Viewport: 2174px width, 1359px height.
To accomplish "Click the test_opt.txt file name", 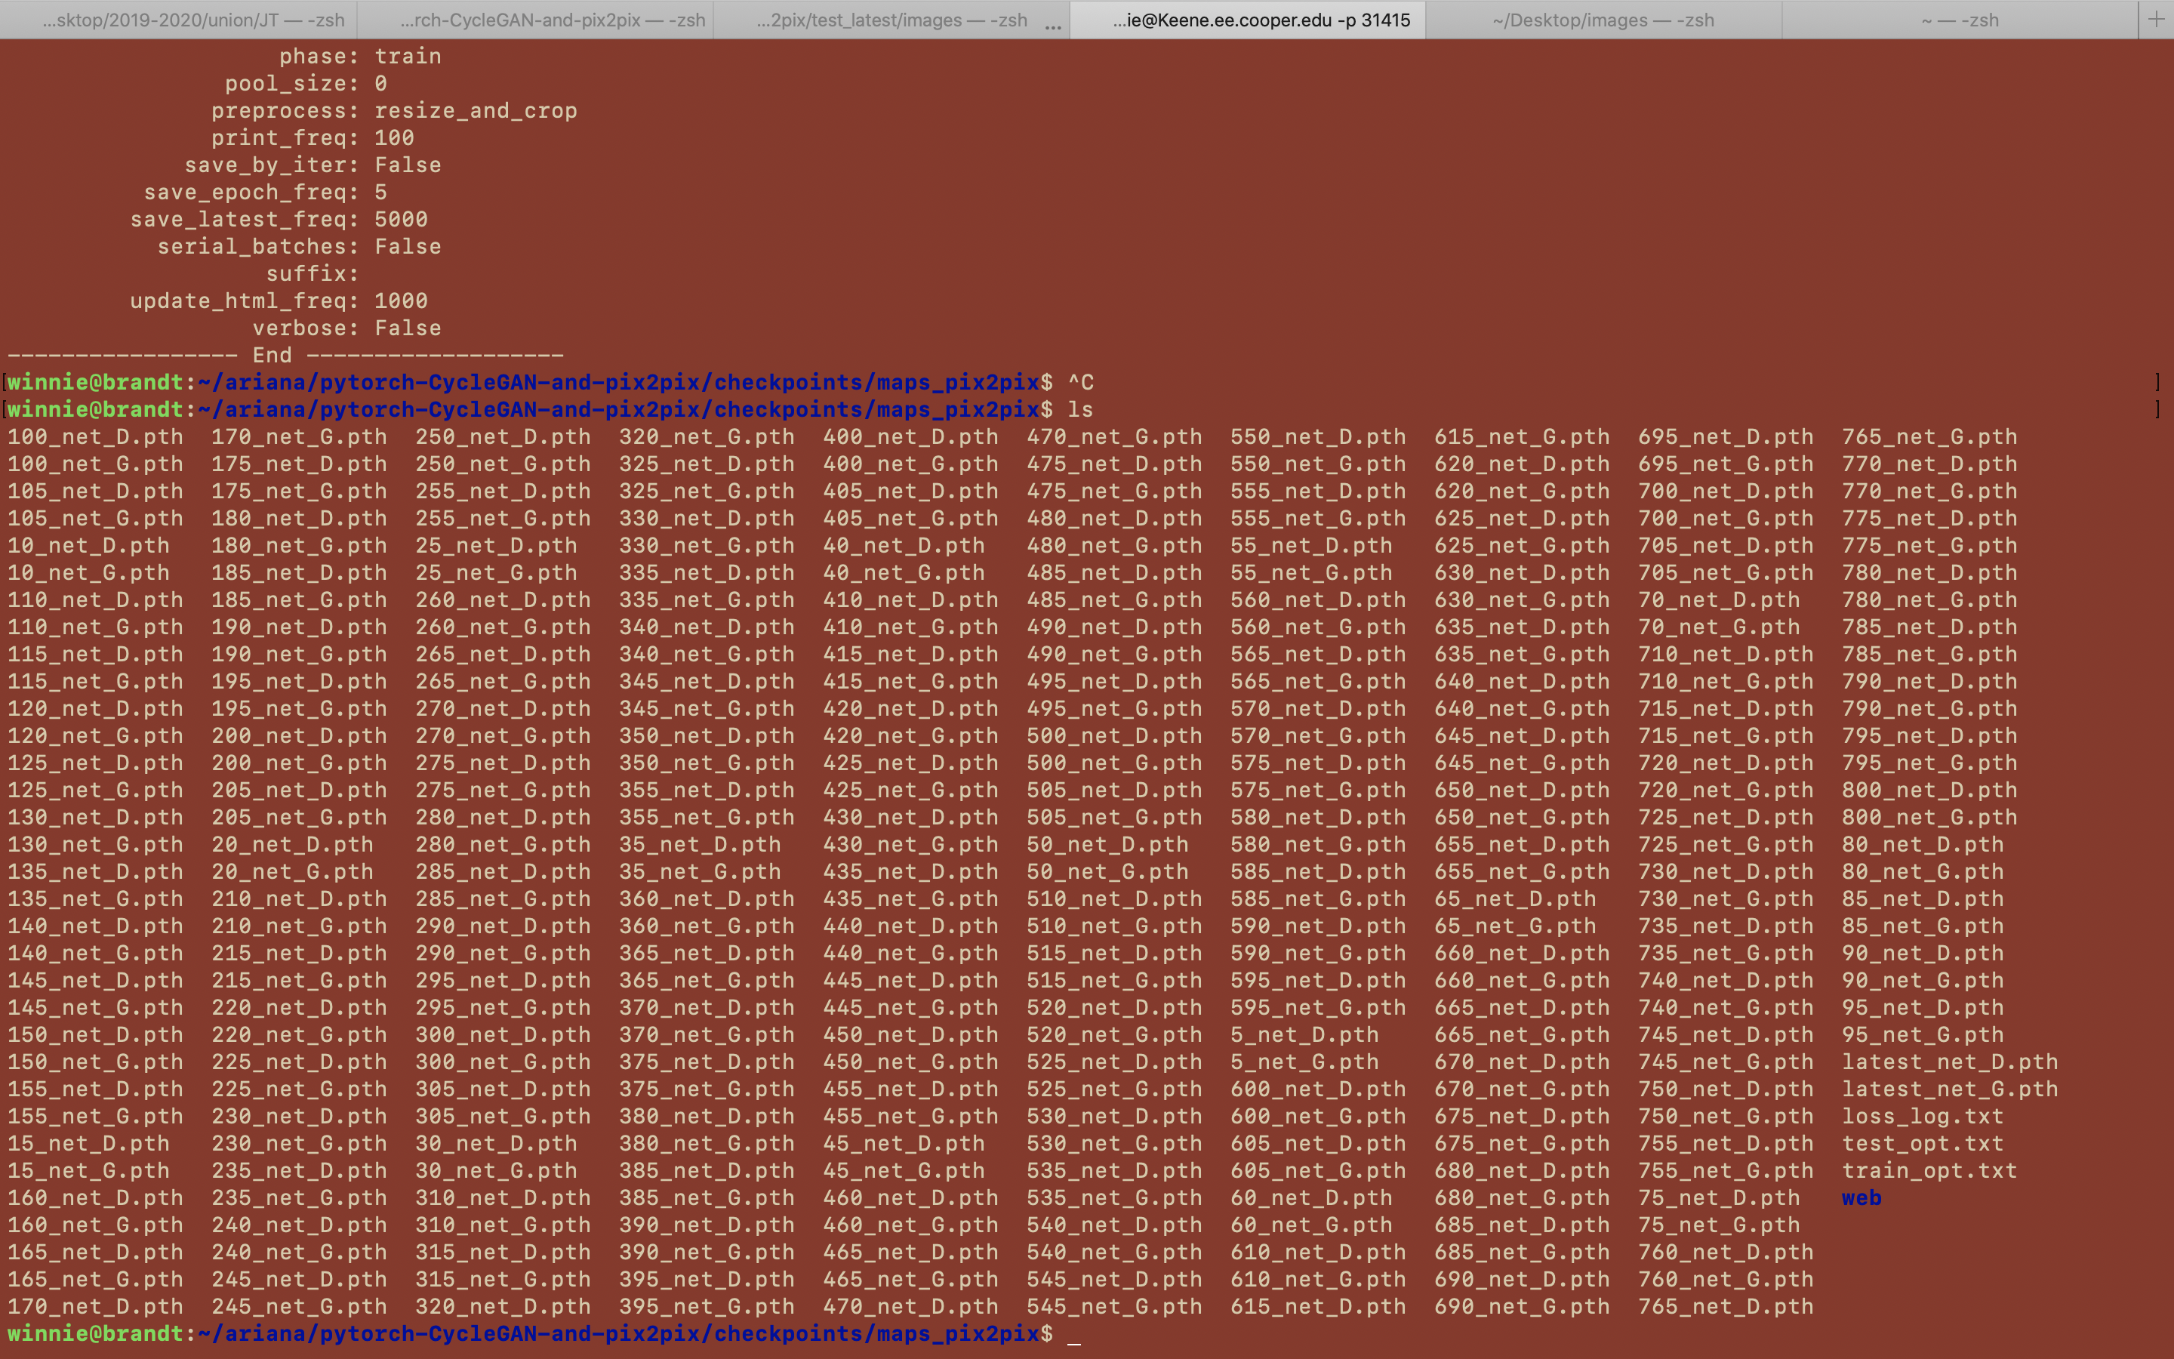I will (x=1923, y=1143).
